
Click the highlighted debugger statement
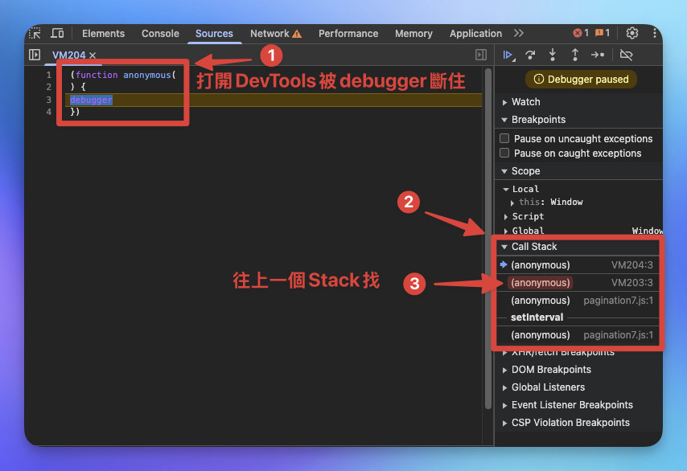click(x=91, y=100)
